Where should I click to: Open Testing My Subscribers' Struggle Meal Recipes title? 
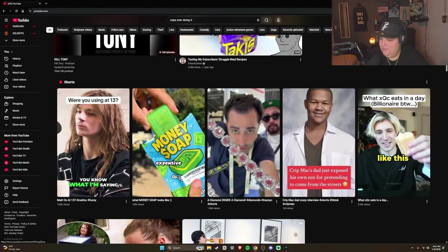[217, 59]
